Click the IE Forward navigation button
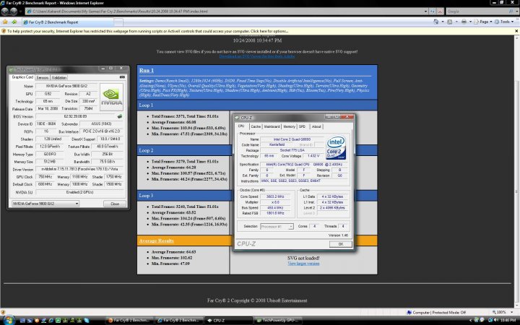The width and height of the screenshot is (520, 325). tap(14, 12)
